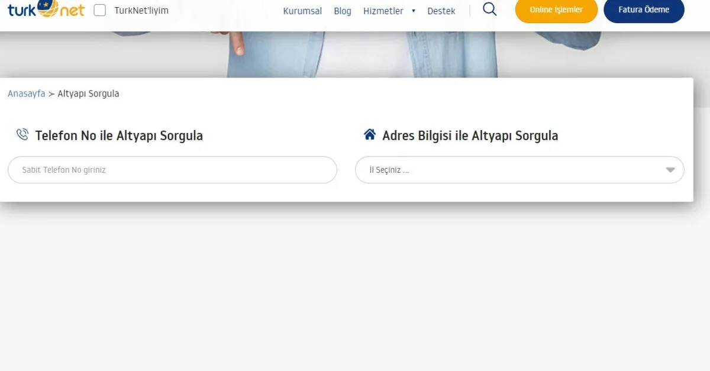Image resolution: width=710 pixels, height=371 pixels.
Task: Click the house icon beside Adres Bilgisi heading
Action: tap(370, 135)
